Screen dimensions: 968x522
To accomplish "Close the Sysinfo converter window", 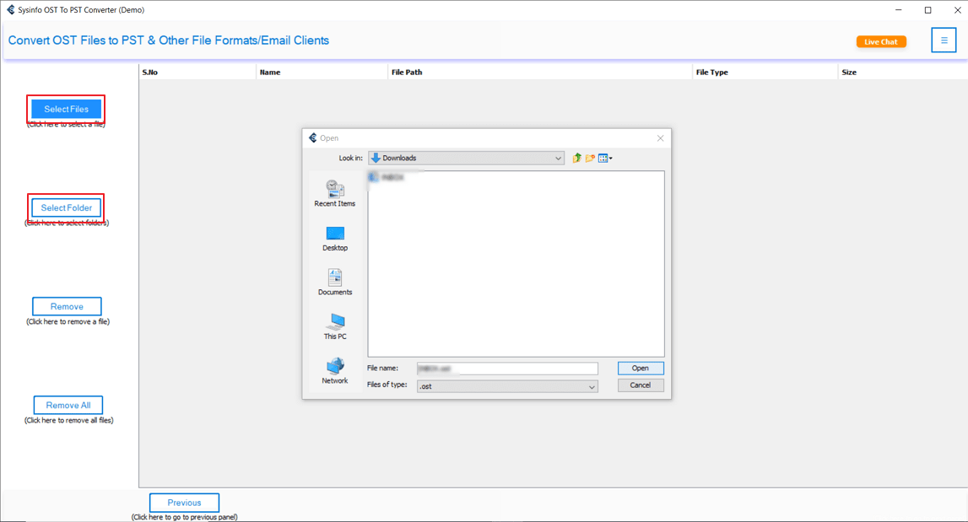I will pos(957,10).
